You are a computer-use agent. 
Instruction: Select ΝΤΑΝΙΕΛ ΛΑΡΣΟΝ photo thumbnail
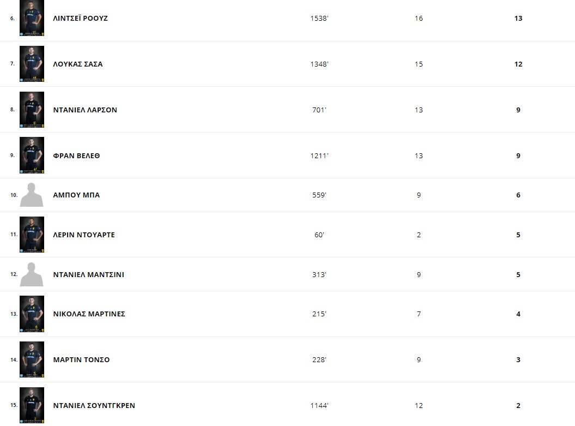(x=32, y=110)
